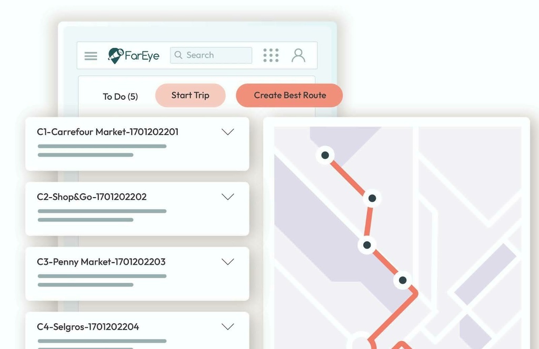Image resolution: width=539 pixels, height=349 pixels.
Task: Click the FarEye logo
Action: 133,55
